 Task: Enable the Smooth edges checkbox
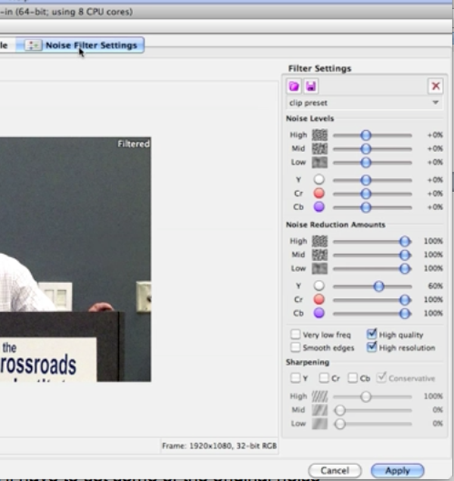pyautogui.click(x=295, y=347)
